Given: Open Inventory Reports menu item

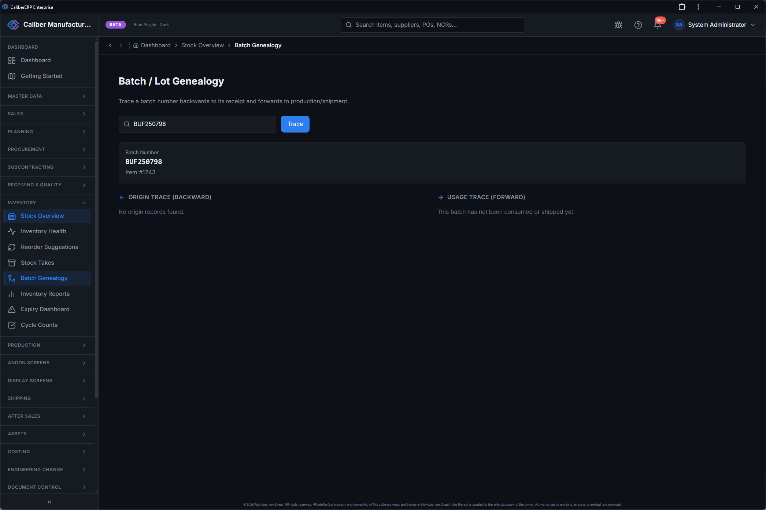Looking at the screenshot, I should pyautogui.click(x=48, y=294).
